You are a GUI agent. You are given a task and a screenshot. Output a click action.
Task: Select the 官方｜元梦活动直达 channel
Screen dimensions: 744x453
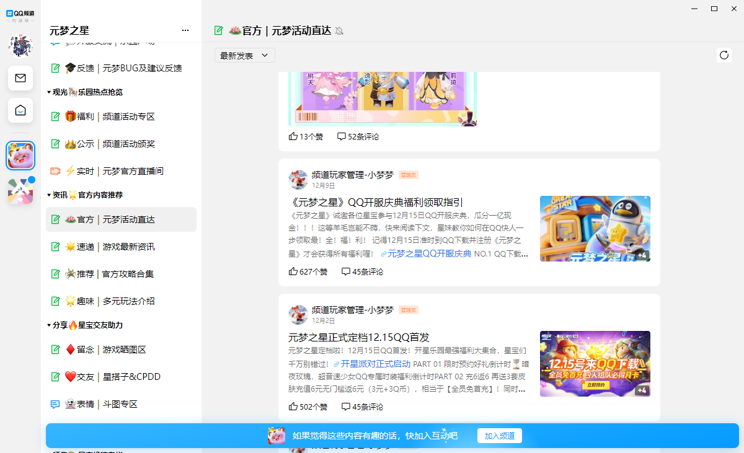(121, 219)
